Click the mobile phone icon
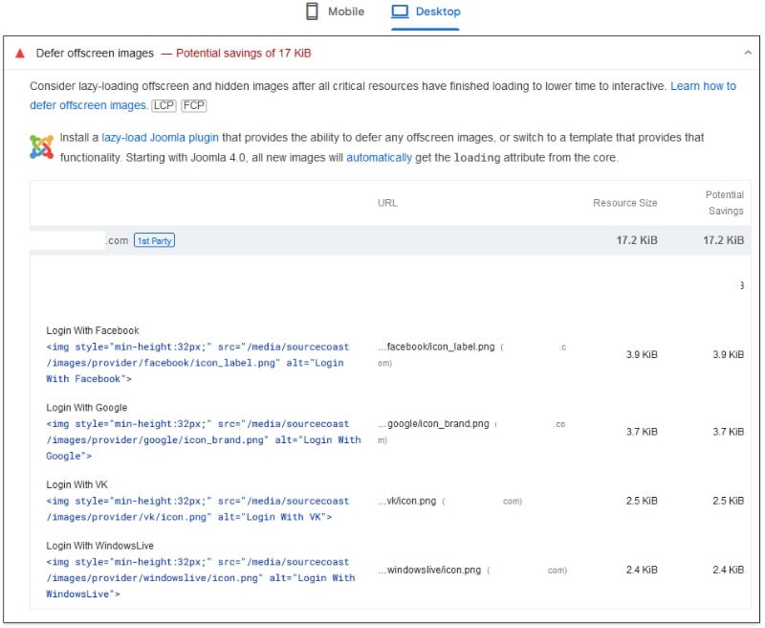Viewport: 765px width, 628px height. coord(312,11)
